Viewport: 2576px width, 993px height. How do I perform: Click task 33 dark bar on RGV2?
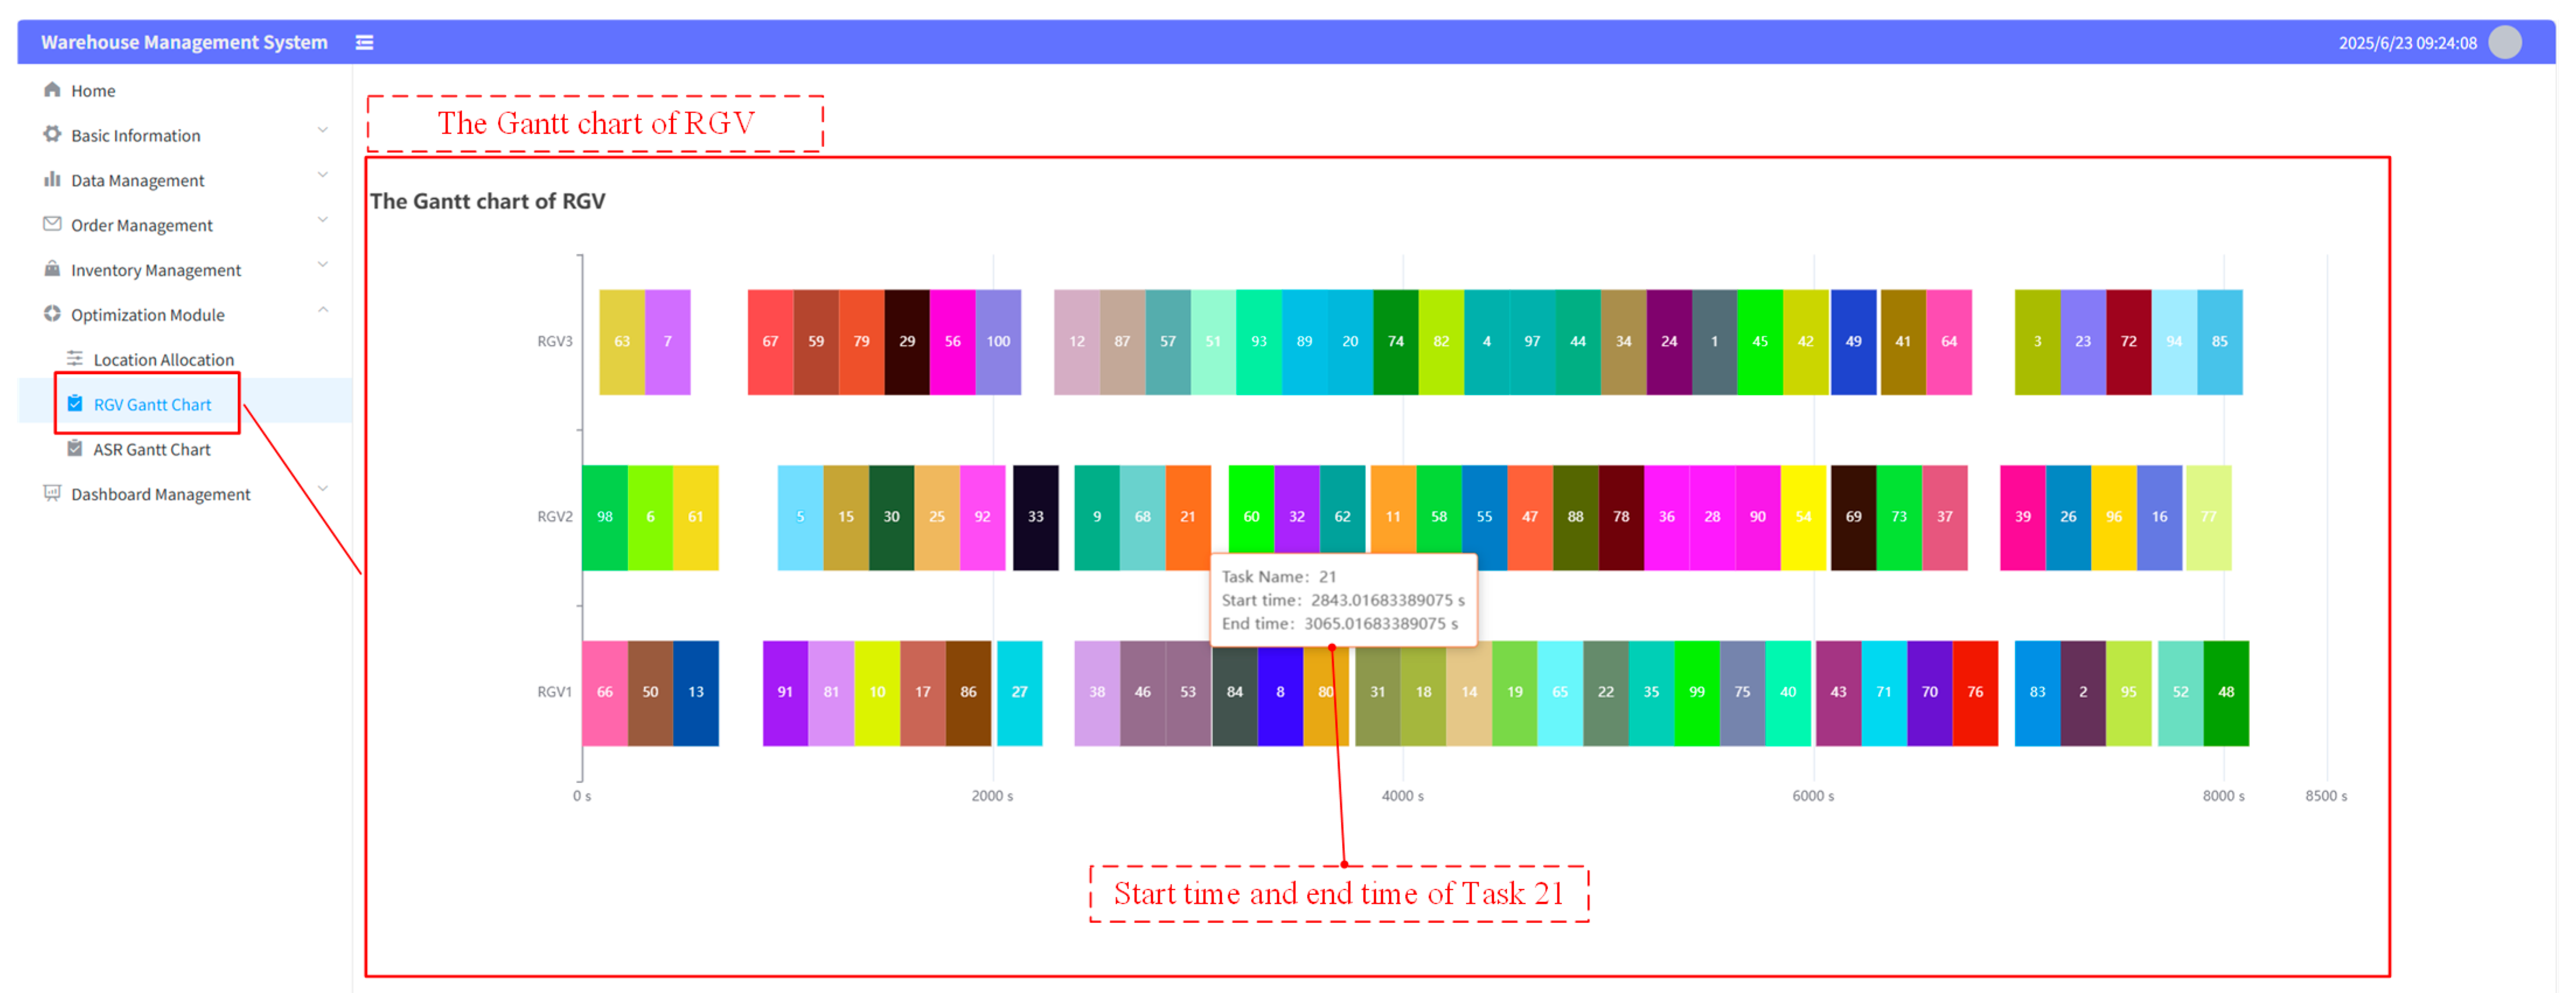1035,518
